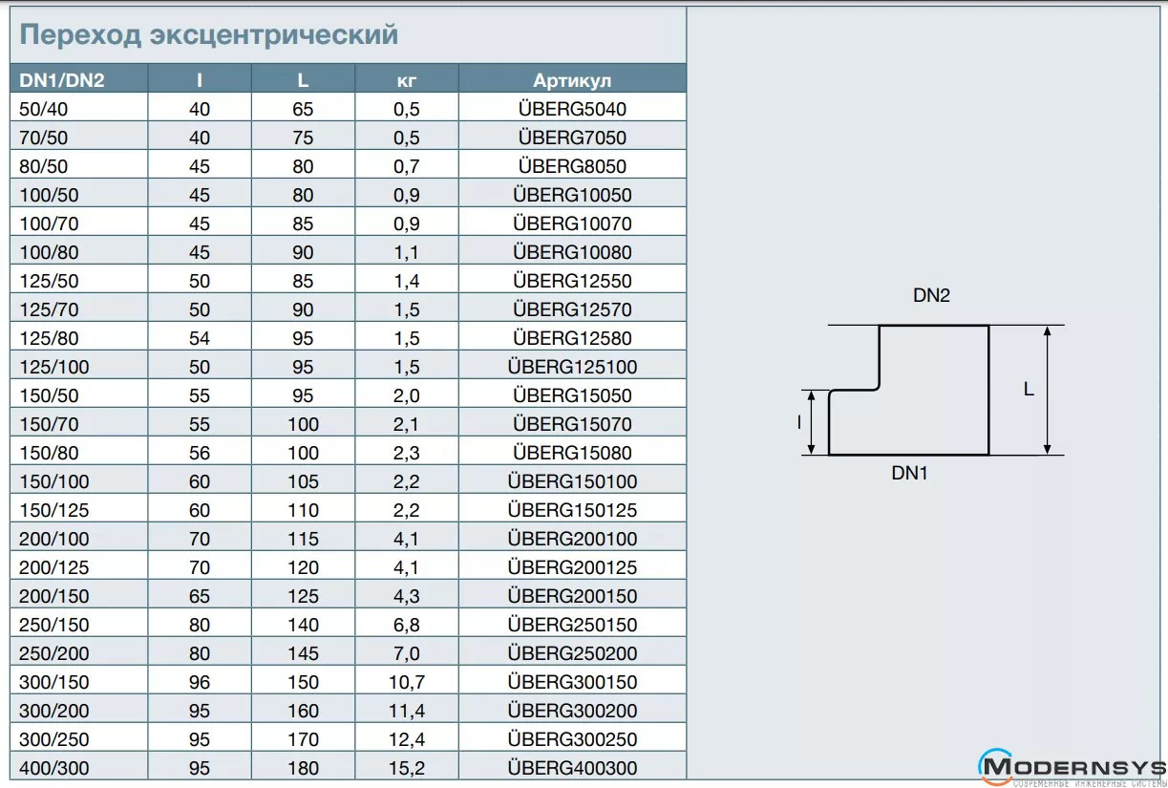Click the 300/250 row size cell
This screenshot has width=1168, height=788.
(54, 739)
